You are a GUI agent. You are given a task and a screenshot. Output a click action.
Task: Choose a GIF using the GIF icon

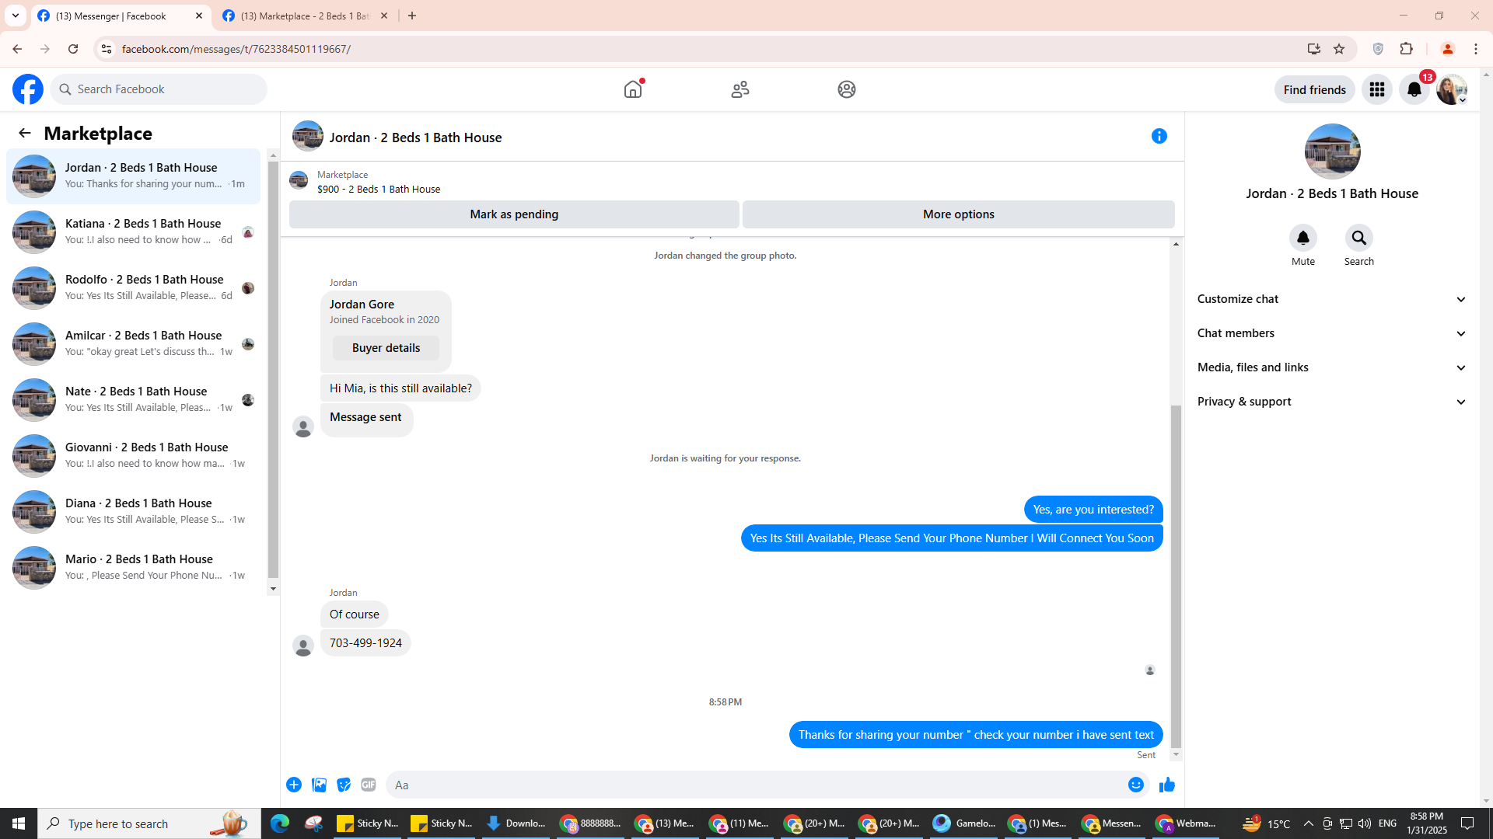[369, 785]
